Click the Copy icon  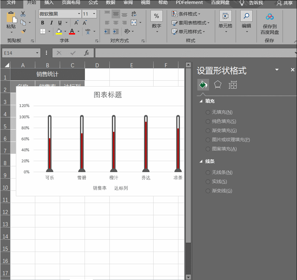point(23,23)
